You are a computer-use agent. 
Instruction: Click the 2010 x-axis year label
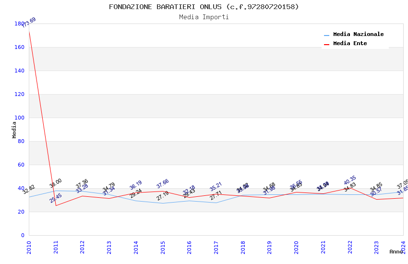pyautogui.click(x=29, y=247)
